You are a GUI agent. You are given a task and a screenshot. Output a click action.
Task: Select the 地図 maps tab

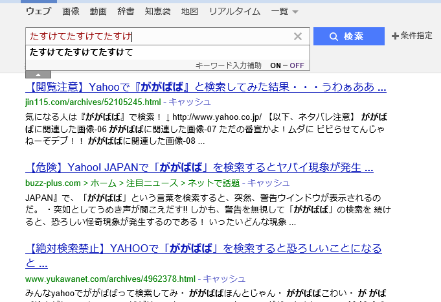[190, 12]
